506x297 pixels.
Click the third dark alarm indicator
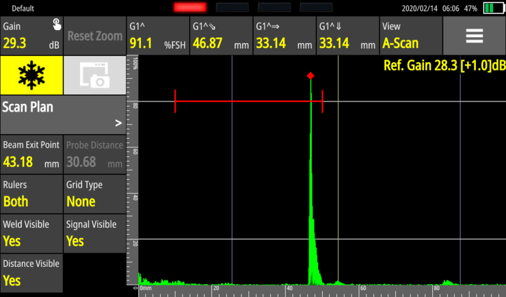point(274,8)
